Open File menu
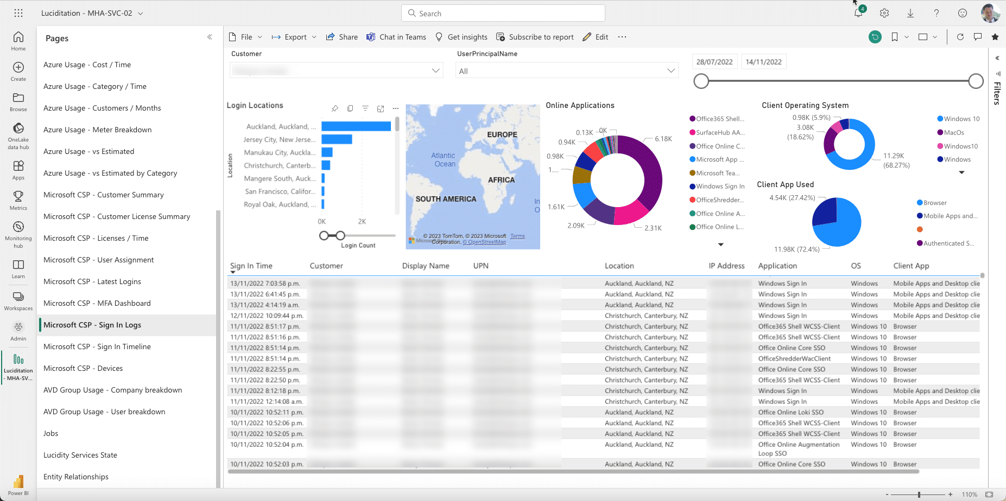This screenshot has height=501, width=1006. pos(246,37)
